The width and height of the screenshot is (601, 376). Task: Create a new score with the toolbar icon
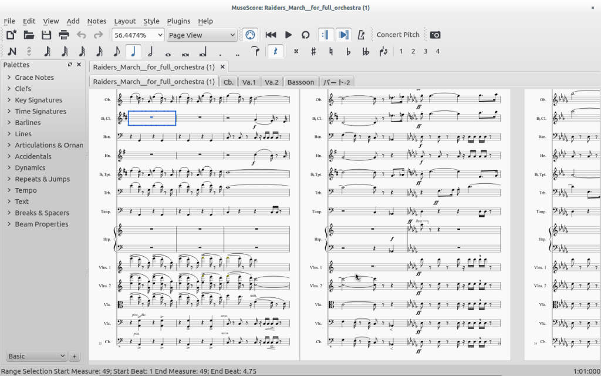(11, 35)
